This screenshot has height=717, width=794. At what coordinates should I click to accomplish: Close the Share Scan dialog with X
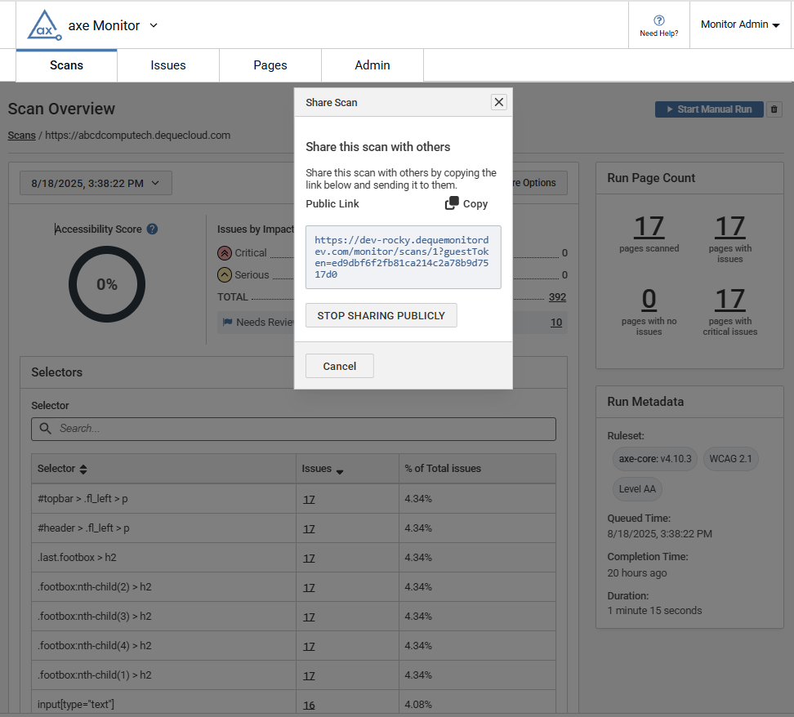499,102
